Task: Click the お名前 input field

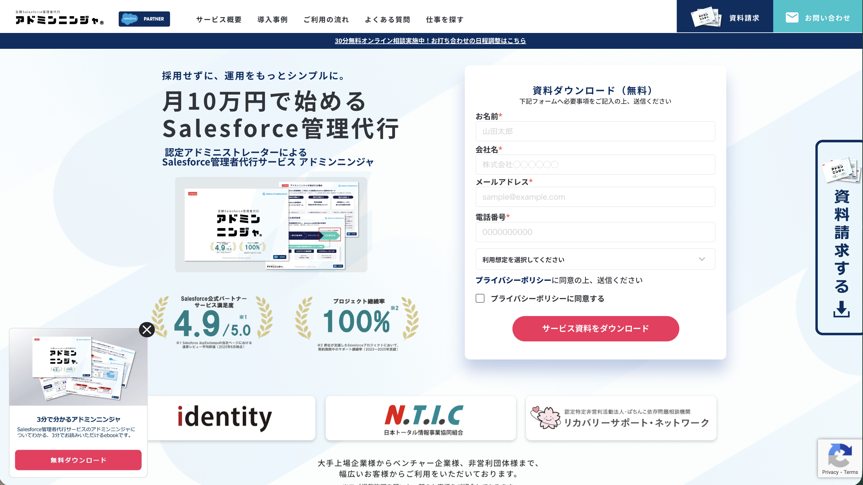Action: [x=595, y=131]
